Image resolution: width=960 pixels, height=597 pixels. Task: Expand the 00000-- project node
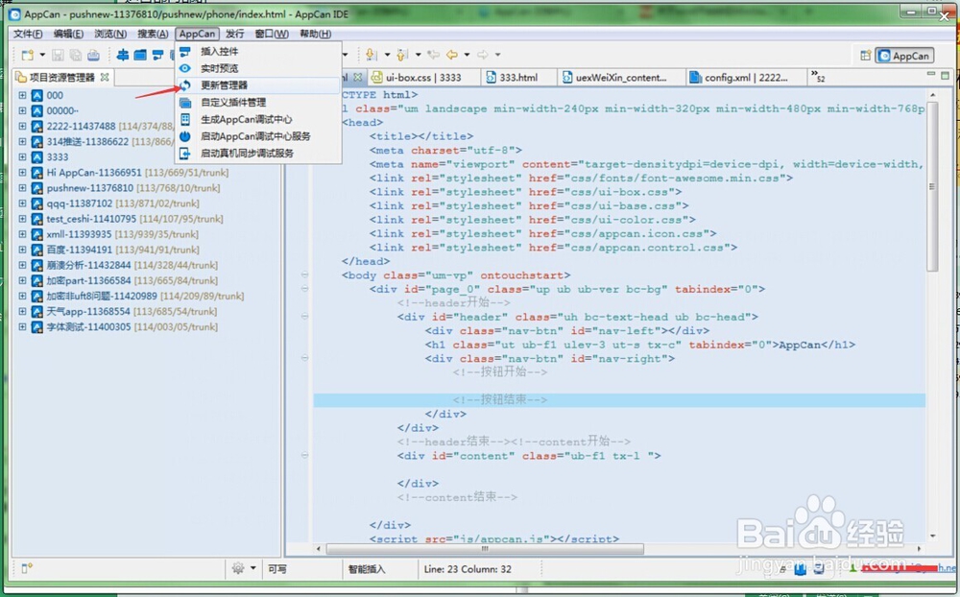point(22,110)
